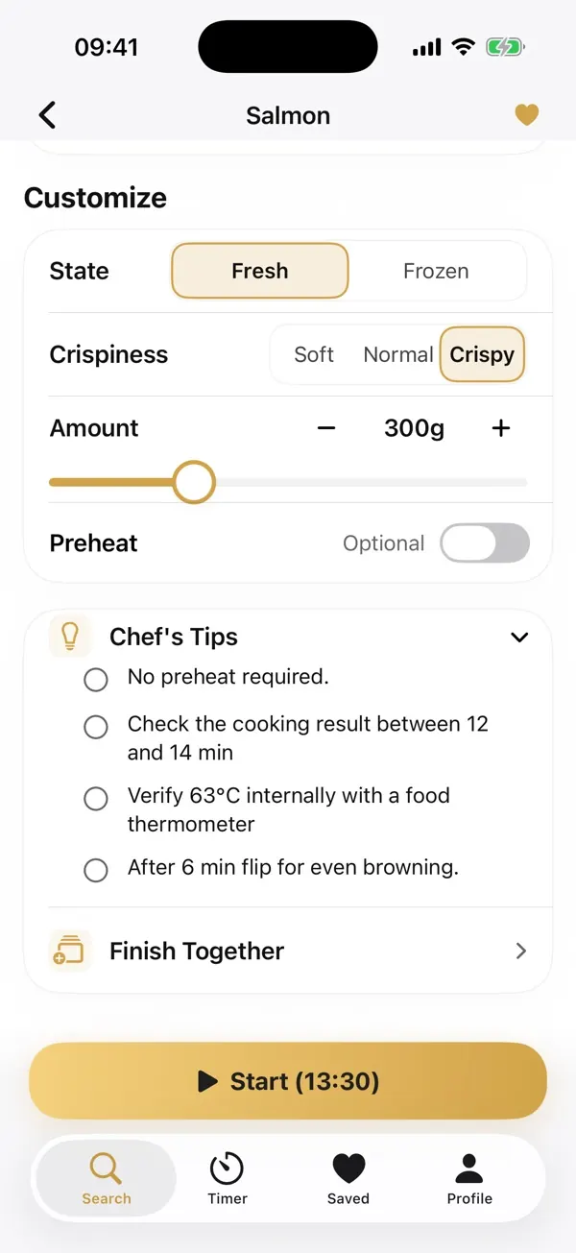Tap the back arrow icon
576x1253 pixels.
pyautogui.click(x=47, y=115)
